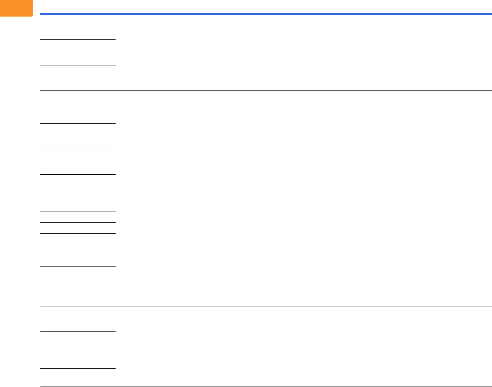Select fourth blank label cell of second section
Image resolution: width=492 pixels, height=387 pixels.
point(78,187)
